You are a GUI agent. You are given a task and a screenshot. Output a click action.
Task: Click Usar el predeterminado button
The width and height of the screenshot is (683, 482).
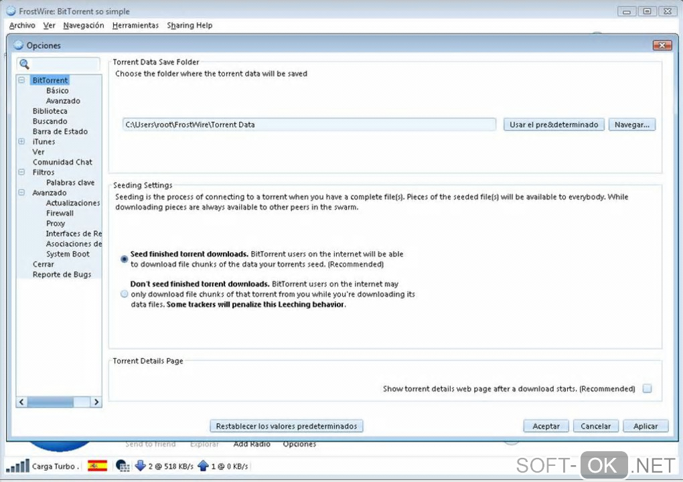pyautogui.click(x=554, y=125)
